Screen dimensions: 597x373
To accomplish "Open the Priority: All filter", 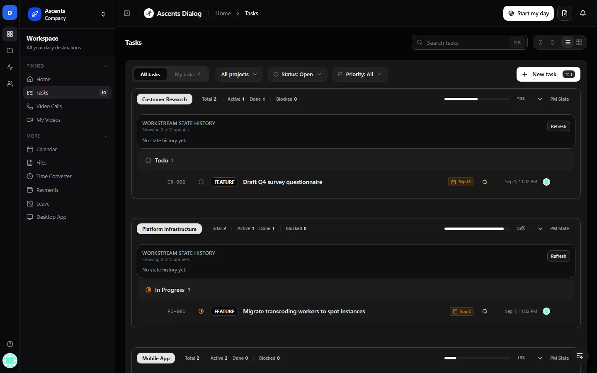I will click(360, 75).
